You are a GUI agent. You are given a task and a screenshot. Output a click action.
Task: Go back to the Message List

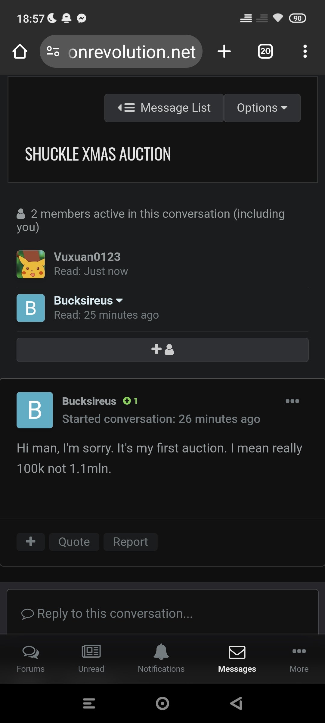pyautogui.click(x=164, y=108)
